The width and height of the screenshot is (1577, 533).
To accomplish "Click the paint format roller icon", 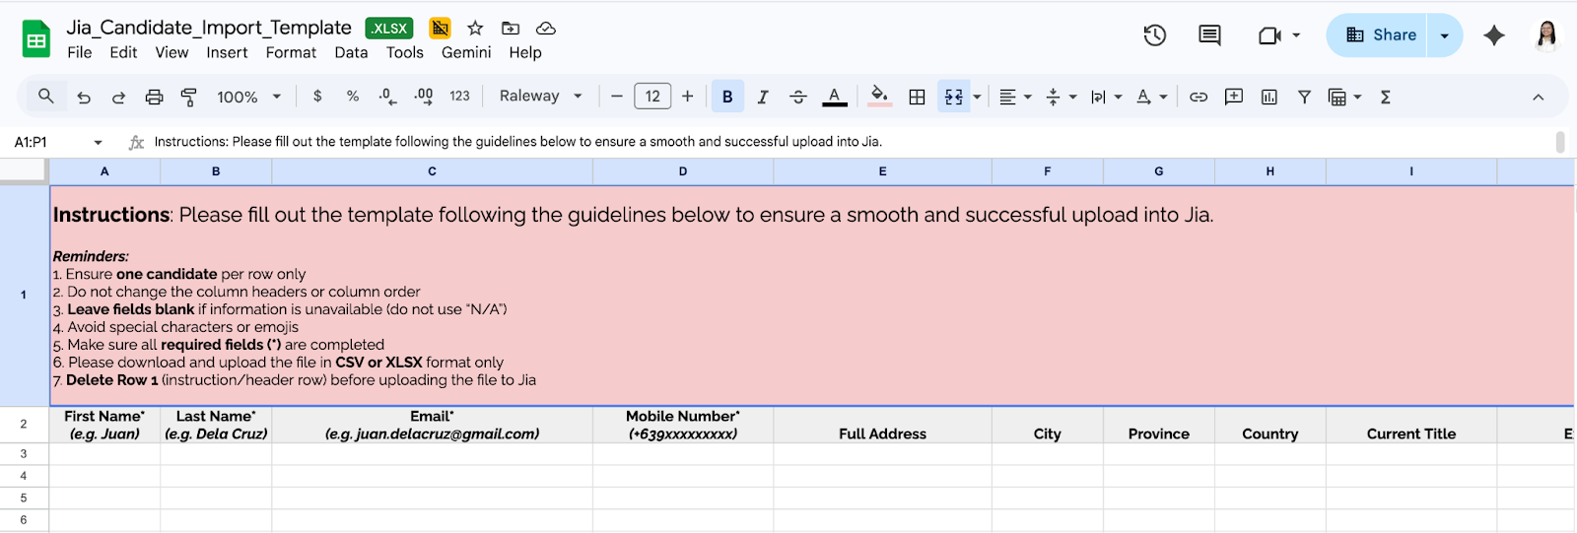I will click(x=188, y=97).
